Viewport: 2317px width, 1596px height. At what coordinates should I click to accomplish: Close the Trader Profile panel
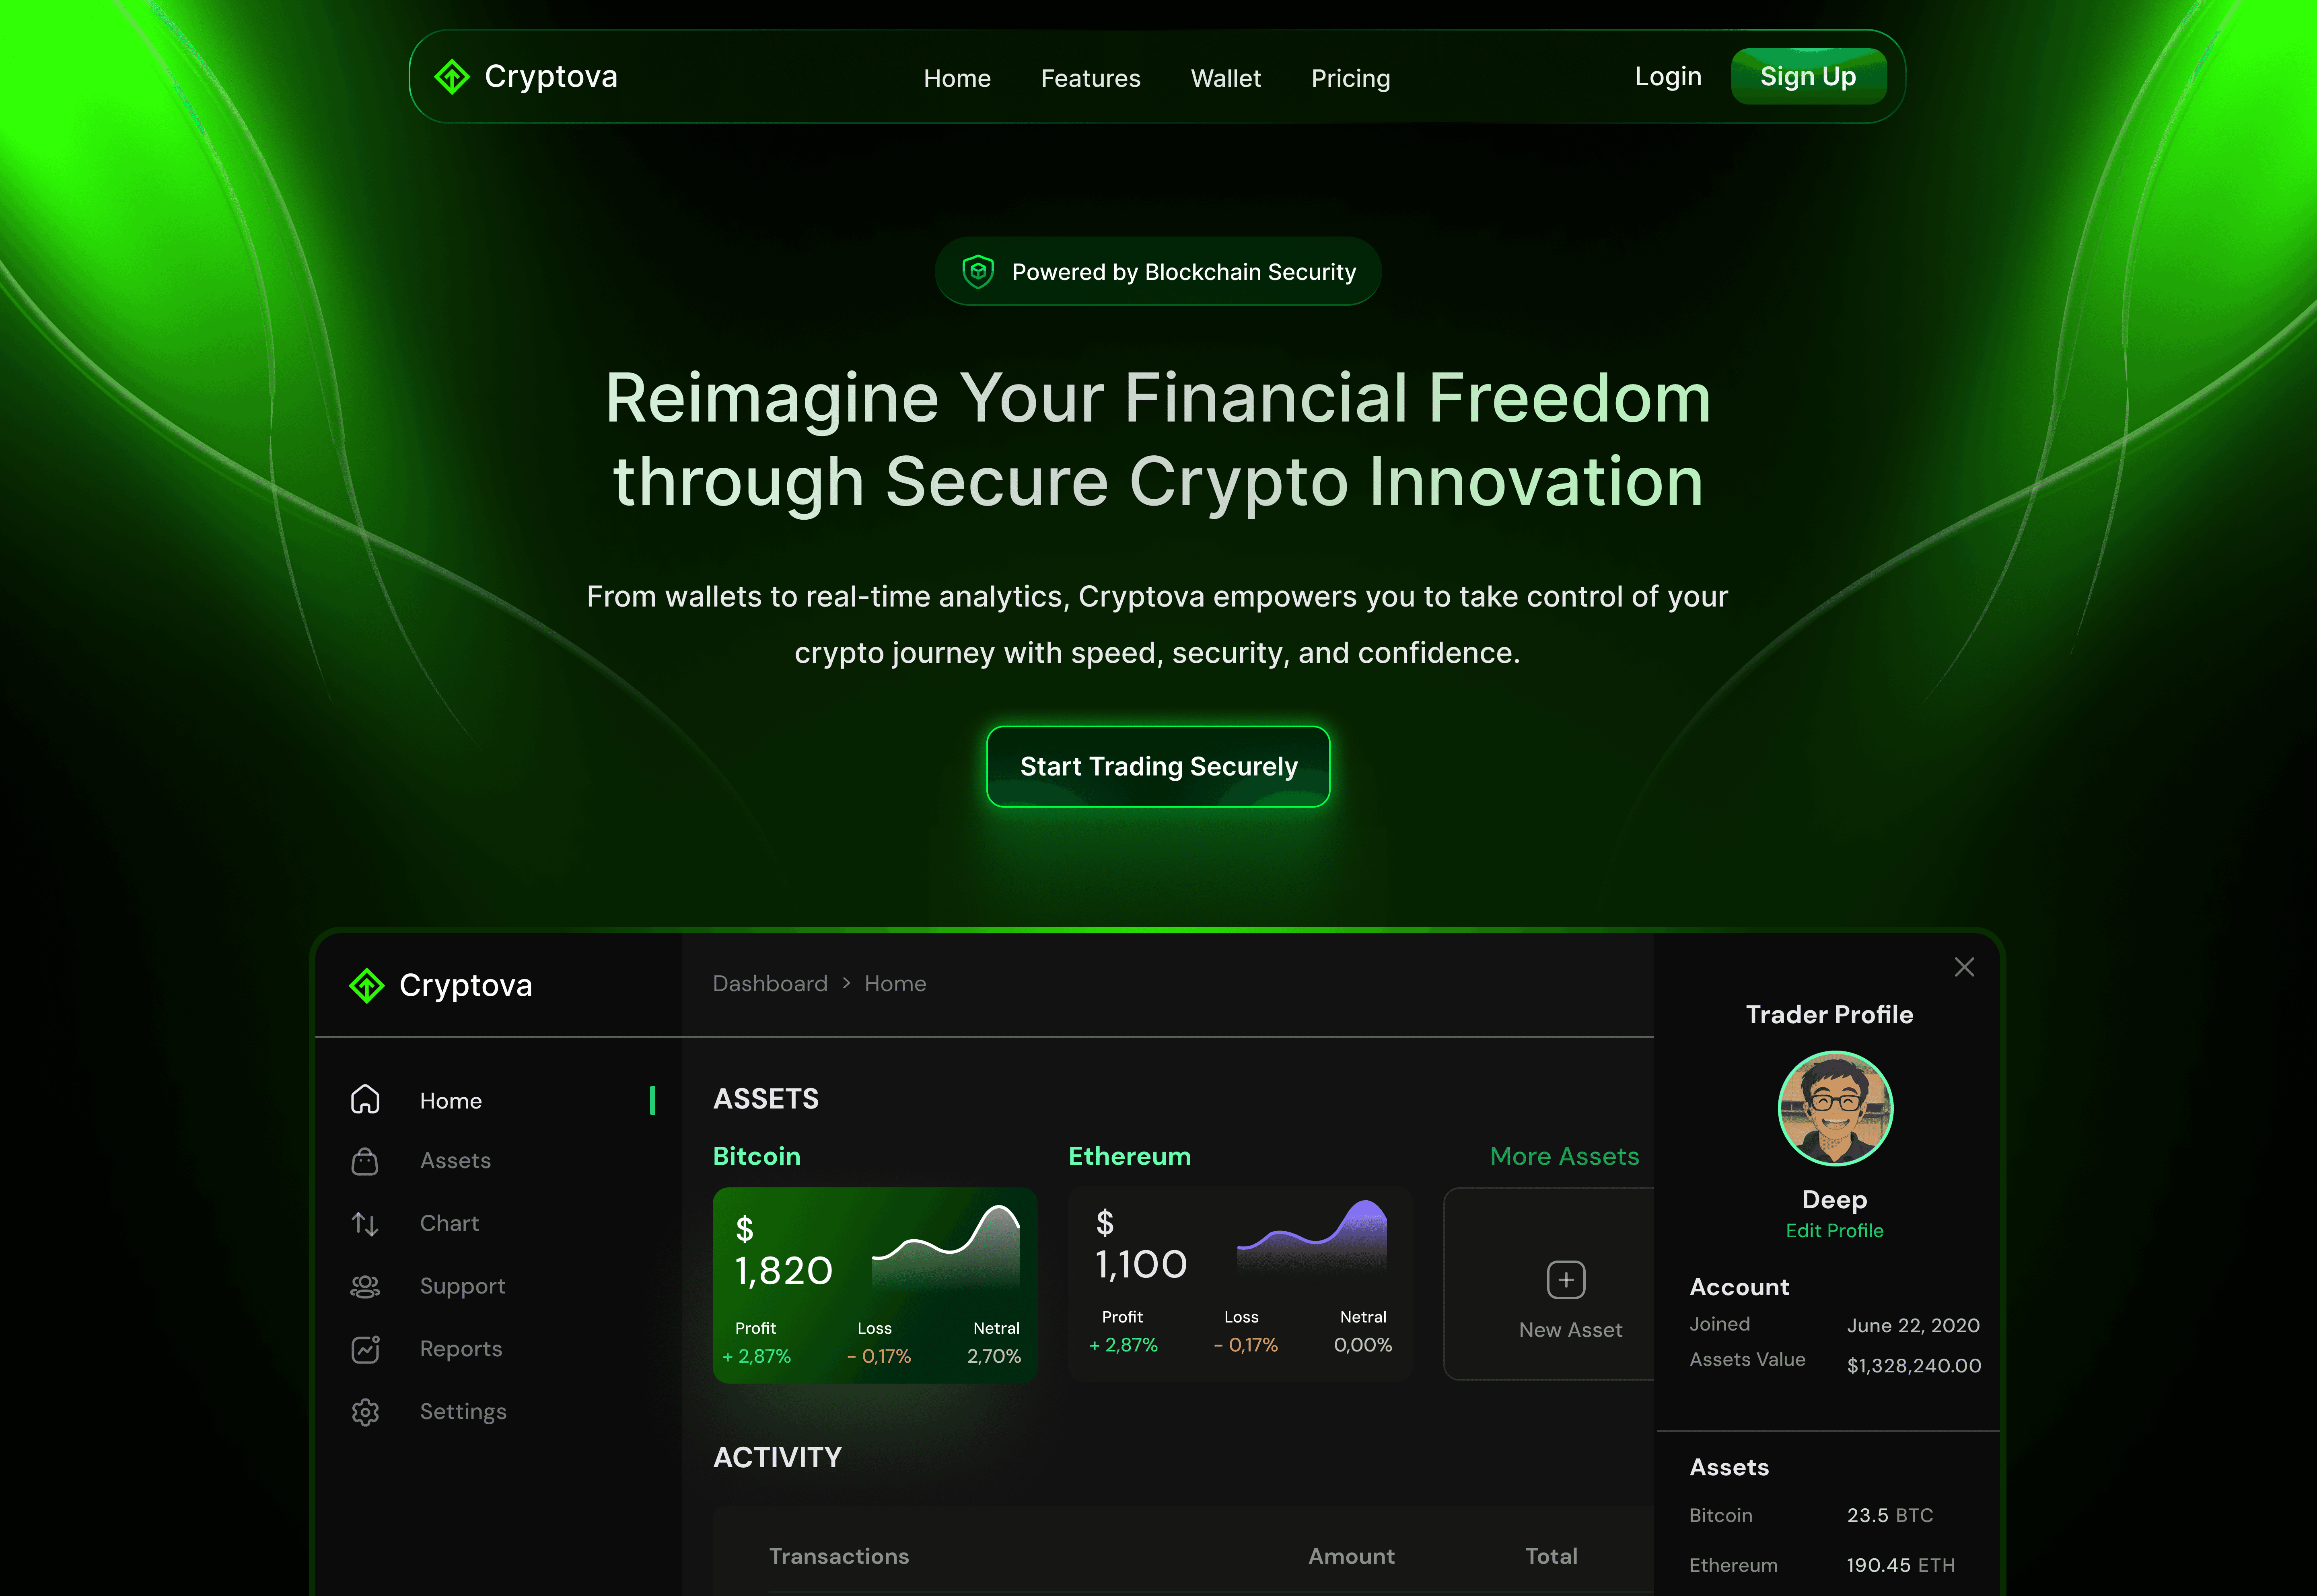coord(1964,967)
